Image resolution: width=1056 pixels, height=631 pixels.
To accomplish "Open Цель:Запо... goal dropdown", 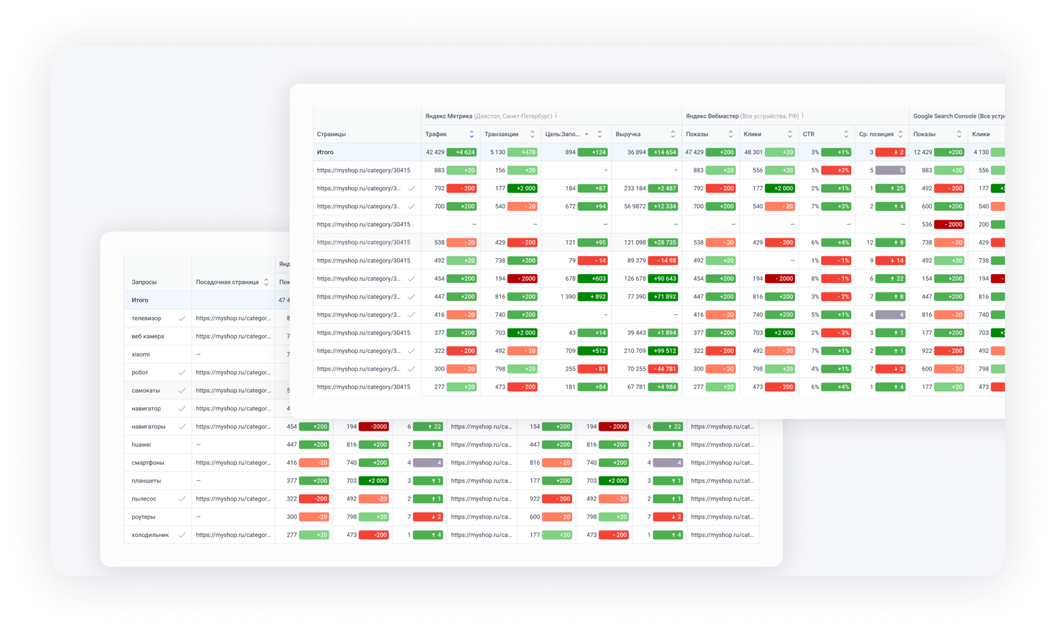I will tap(587, 134).
